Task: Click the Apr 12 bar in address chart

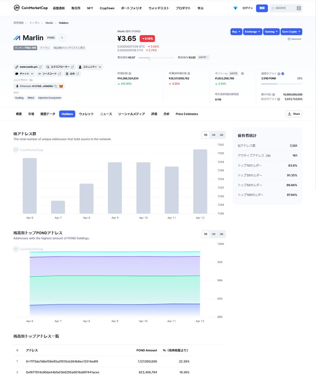Action: [200, 182]
